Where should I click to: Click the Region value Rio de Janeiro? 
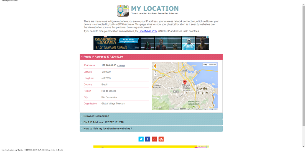pyautogui.click(x=109, y=91)
